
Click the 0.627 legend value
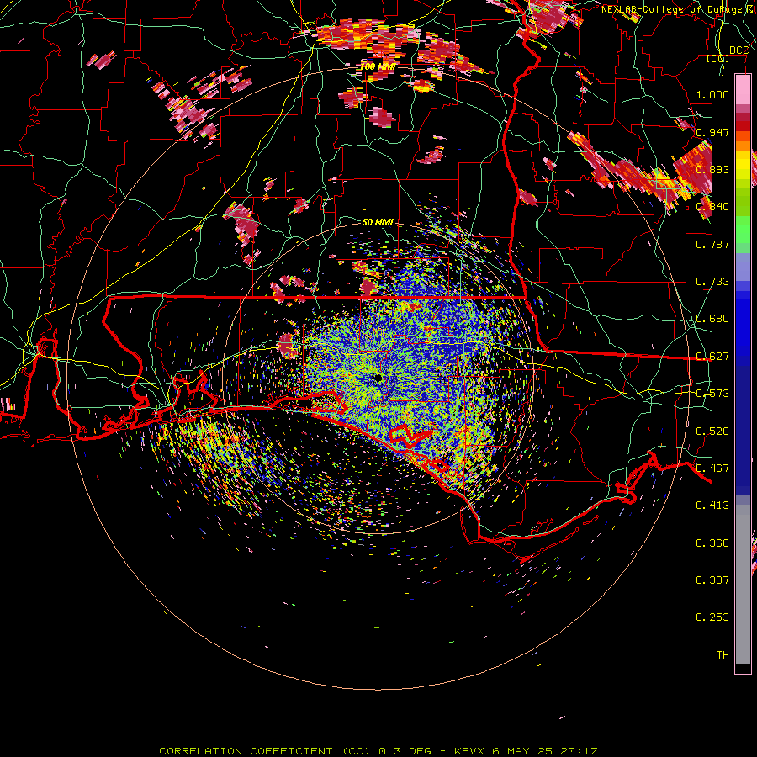click(712, 357)
